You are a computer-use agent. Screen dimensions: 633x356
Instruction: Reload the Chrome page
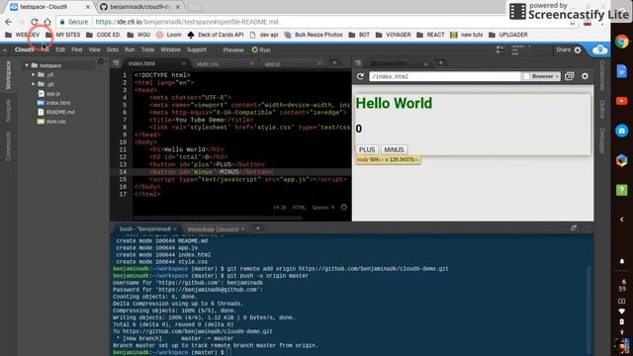[35, 22]
